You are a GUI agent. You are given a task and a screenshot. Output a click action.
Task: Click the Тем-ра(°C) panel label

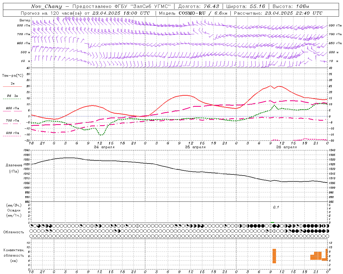tap(13, 76)
